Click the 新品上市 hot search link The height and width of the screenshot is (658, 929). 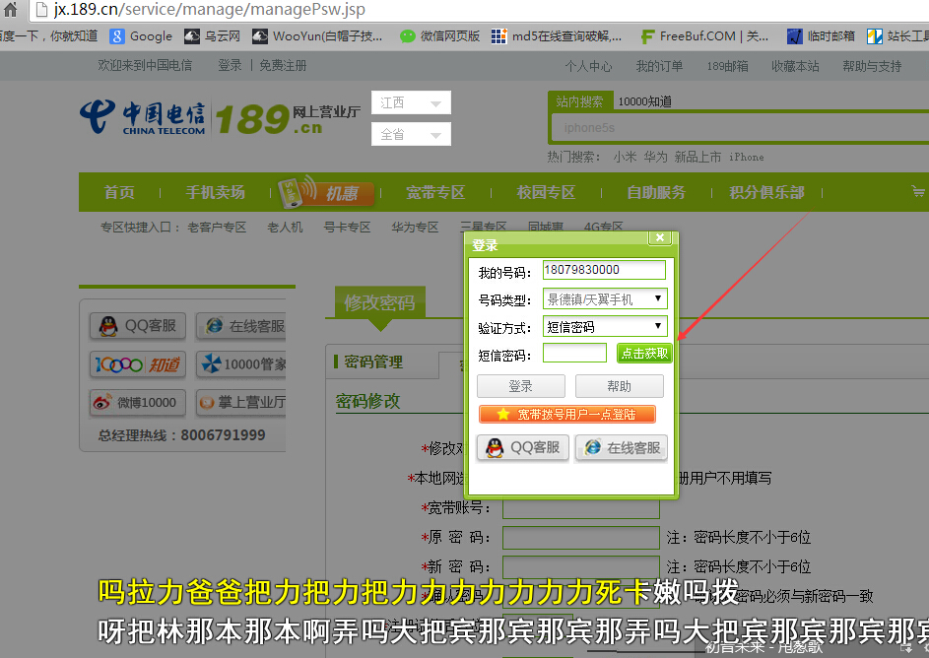point(697,157)
